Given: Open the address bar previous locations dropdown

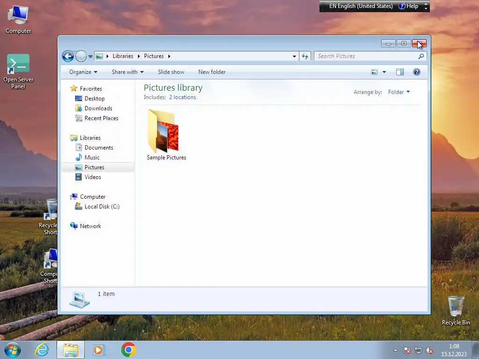Looking at the screenshot, I should pyautogui.click(x=294, y=56).
